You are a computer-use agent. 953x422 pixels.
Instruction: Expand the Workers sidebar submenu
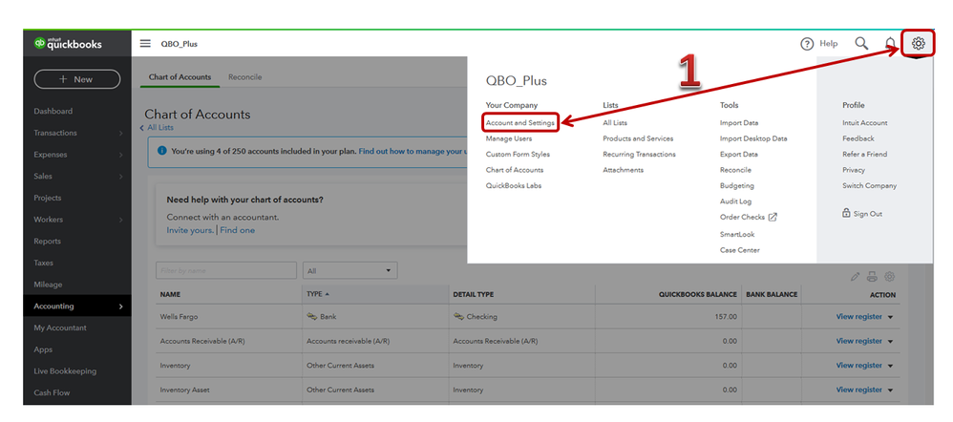121,220
